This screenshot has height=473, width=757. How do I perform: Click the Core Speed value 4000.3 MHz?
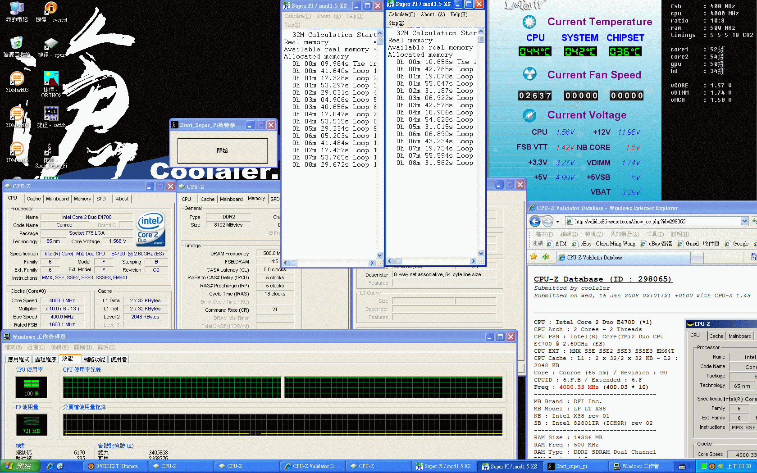point(62,300)
